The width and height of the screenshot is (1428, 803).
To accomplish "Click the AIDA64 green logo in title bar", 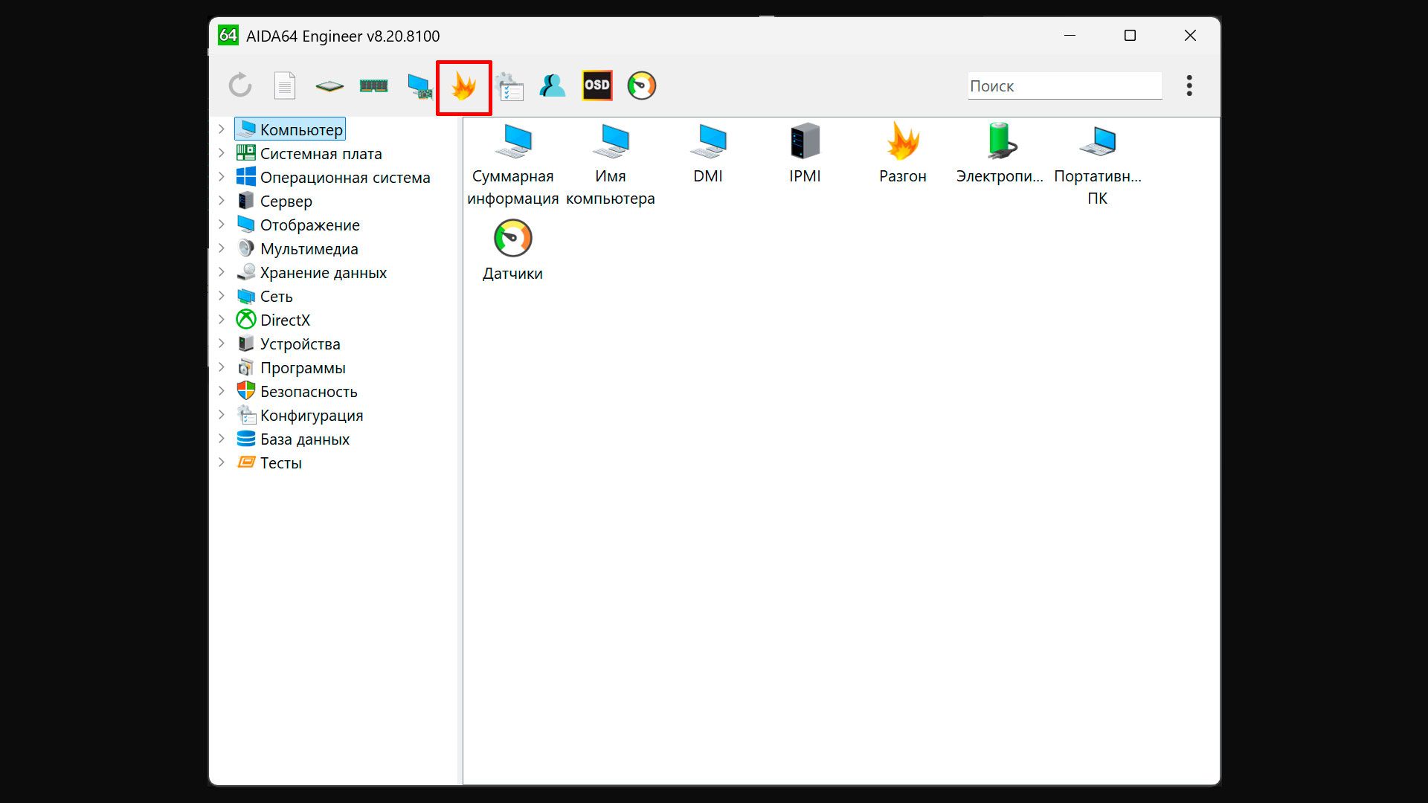I will point(228,36).
